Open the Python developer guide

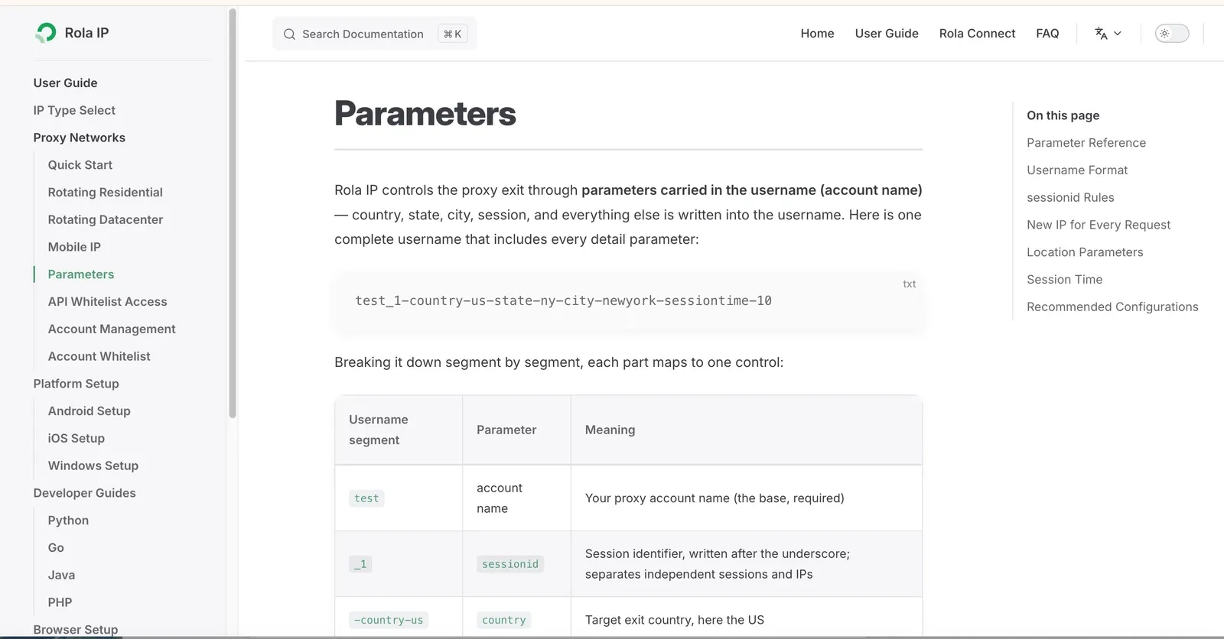tap(68, 521)
